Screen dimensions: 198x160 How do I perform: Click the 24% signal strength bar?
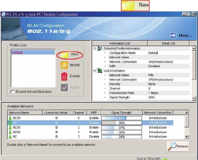coord(121,137)
